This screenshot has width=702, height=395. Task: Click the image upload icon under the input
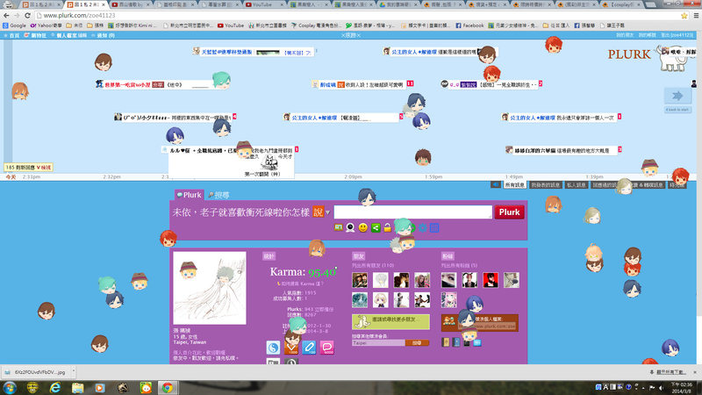(x=339, y=227)
